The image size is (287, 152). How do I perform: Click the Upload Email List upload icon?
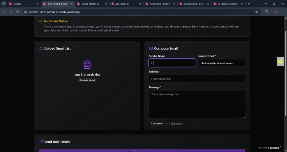[41, 48]
